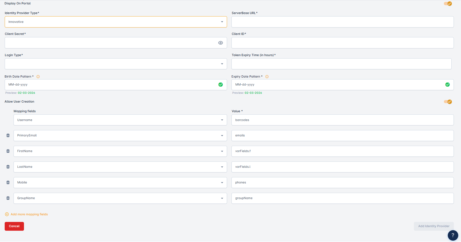
Task: Click the Cancel button
Action: (14, 226)
